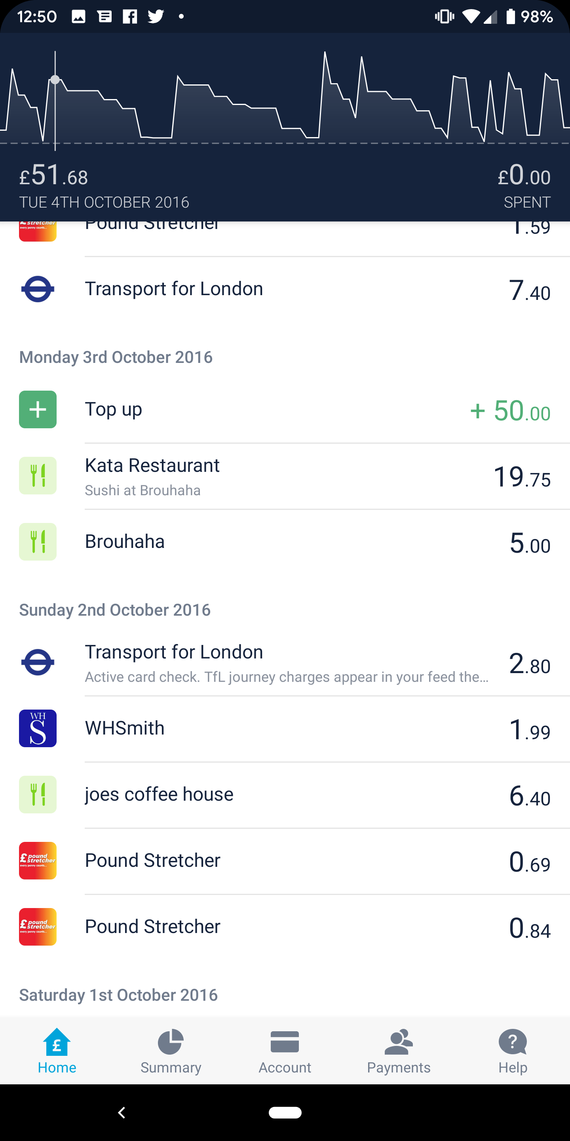570x1141 pixels.
Task: Tap the green Top up plus icon
Action: (x=38, y=409)
